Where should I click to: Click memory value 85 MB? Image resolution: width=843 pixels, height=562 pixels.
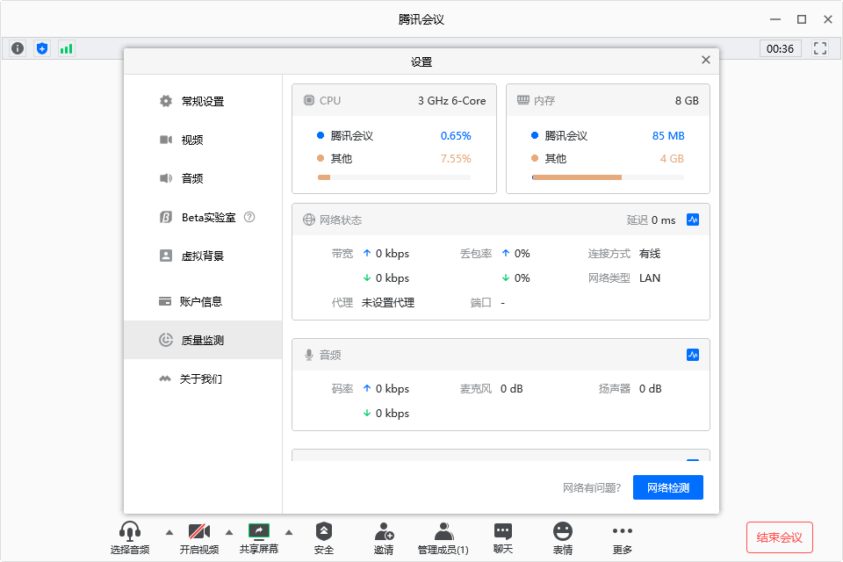click(668, 135)
